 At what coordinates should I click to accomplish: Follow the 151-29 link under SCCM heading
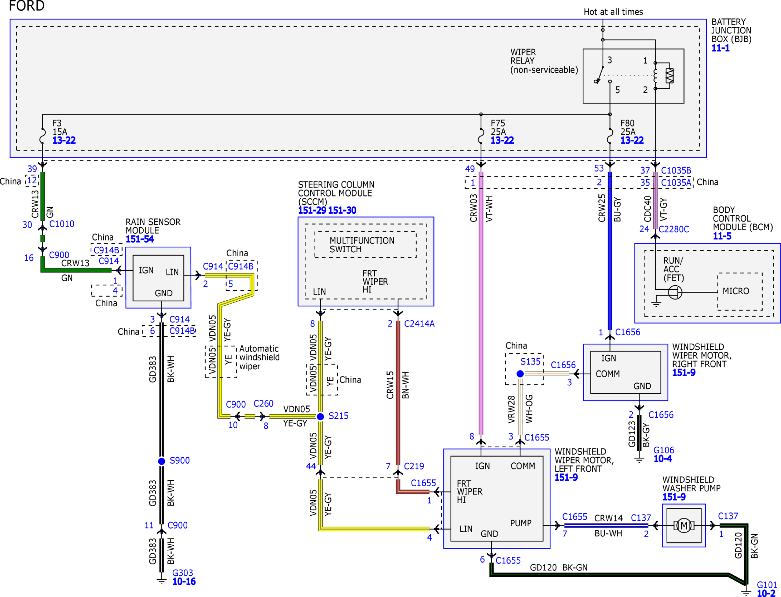[x=312, y=210]
